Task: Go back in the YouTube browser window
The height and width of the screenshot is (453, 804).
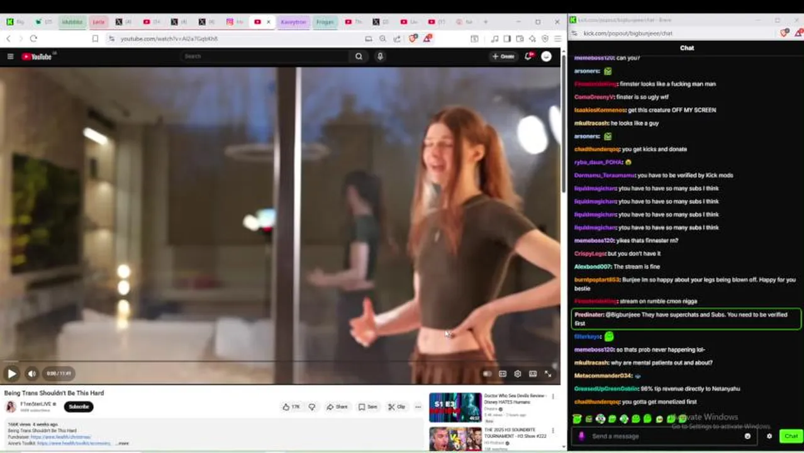Action: point(8,39)
